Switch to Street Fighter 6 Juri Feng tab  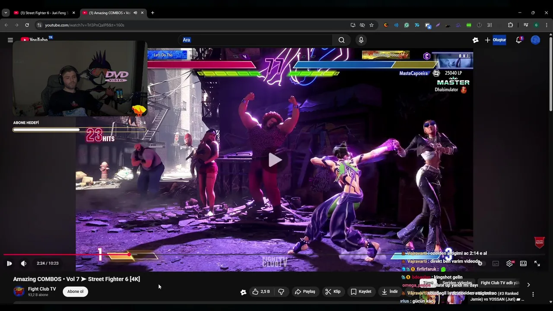[44, 13]
